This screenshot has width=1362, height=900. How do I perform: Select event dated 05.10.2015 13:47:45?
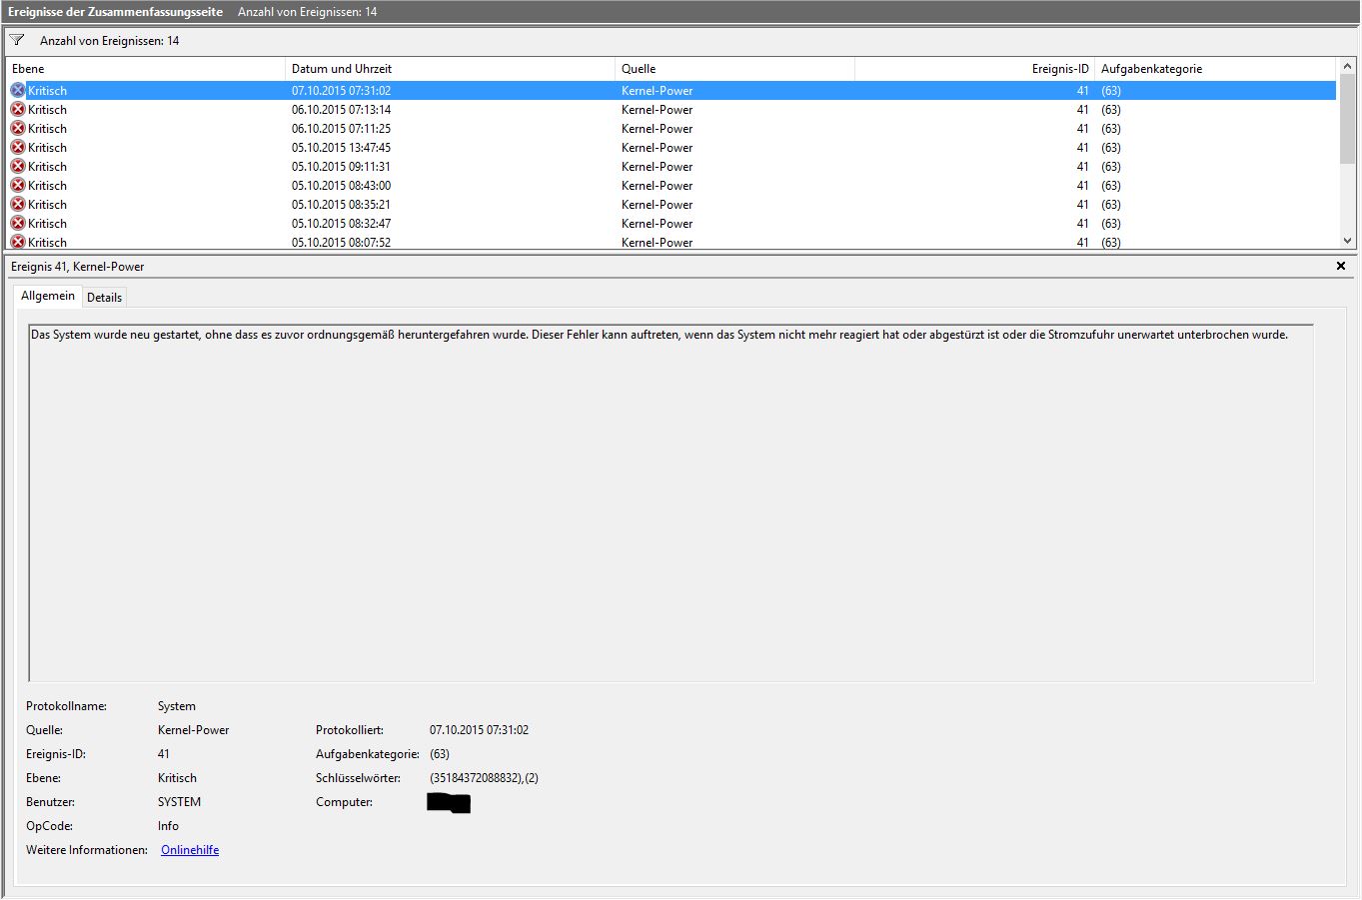click(x=672, y=147)
